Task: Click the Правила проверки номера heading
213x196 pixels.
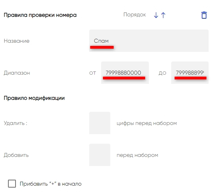Action: 40,15
